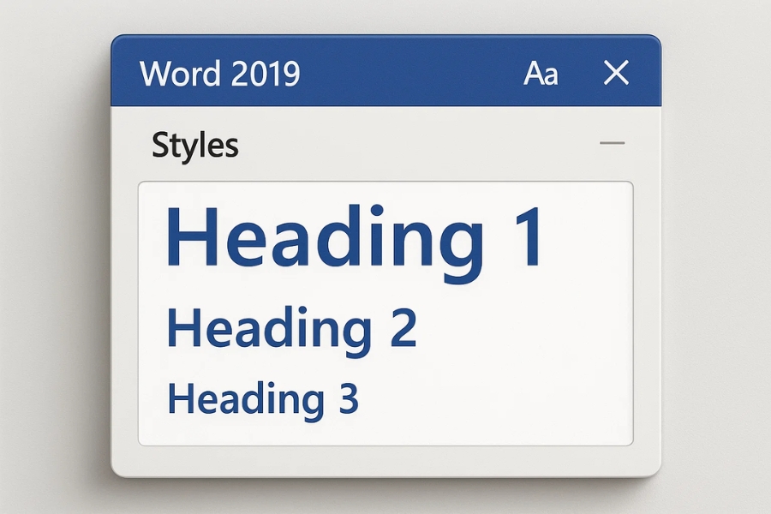Viewport: 771px width, 514px height.
Task: Pick Heading 2 from the style list
Action: click(296, 327)
